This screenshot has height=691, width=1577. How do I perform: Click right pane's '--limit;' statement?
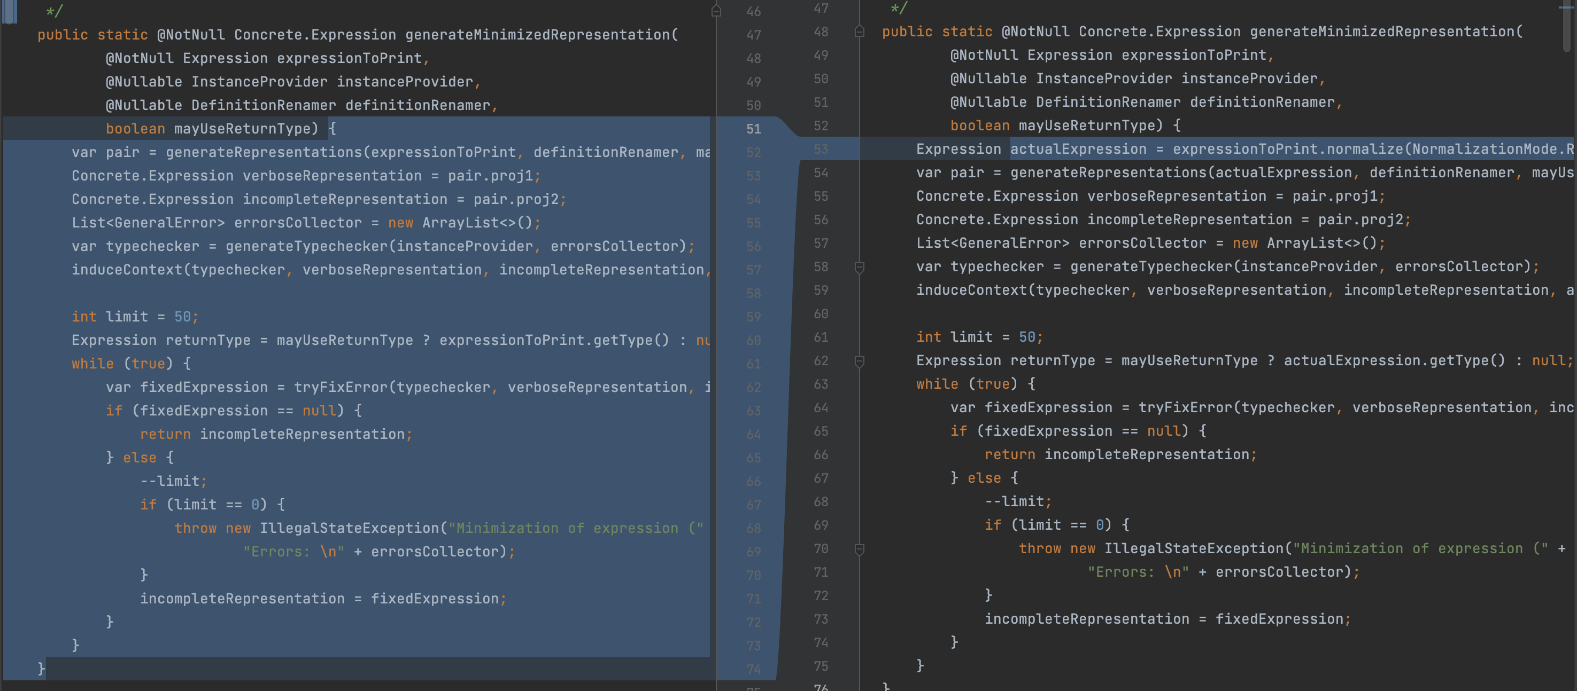click(1018, 501)
